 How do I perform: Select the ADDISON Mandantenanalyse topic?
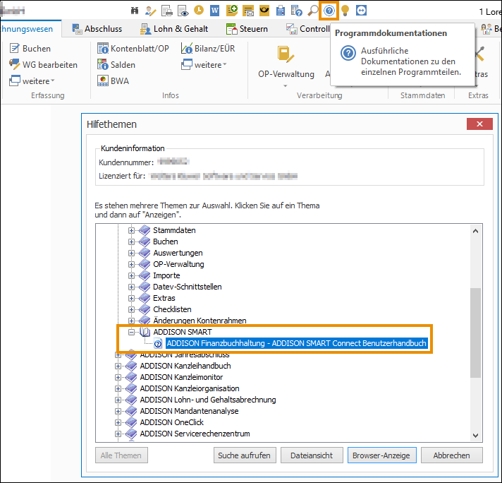[189, 411]
